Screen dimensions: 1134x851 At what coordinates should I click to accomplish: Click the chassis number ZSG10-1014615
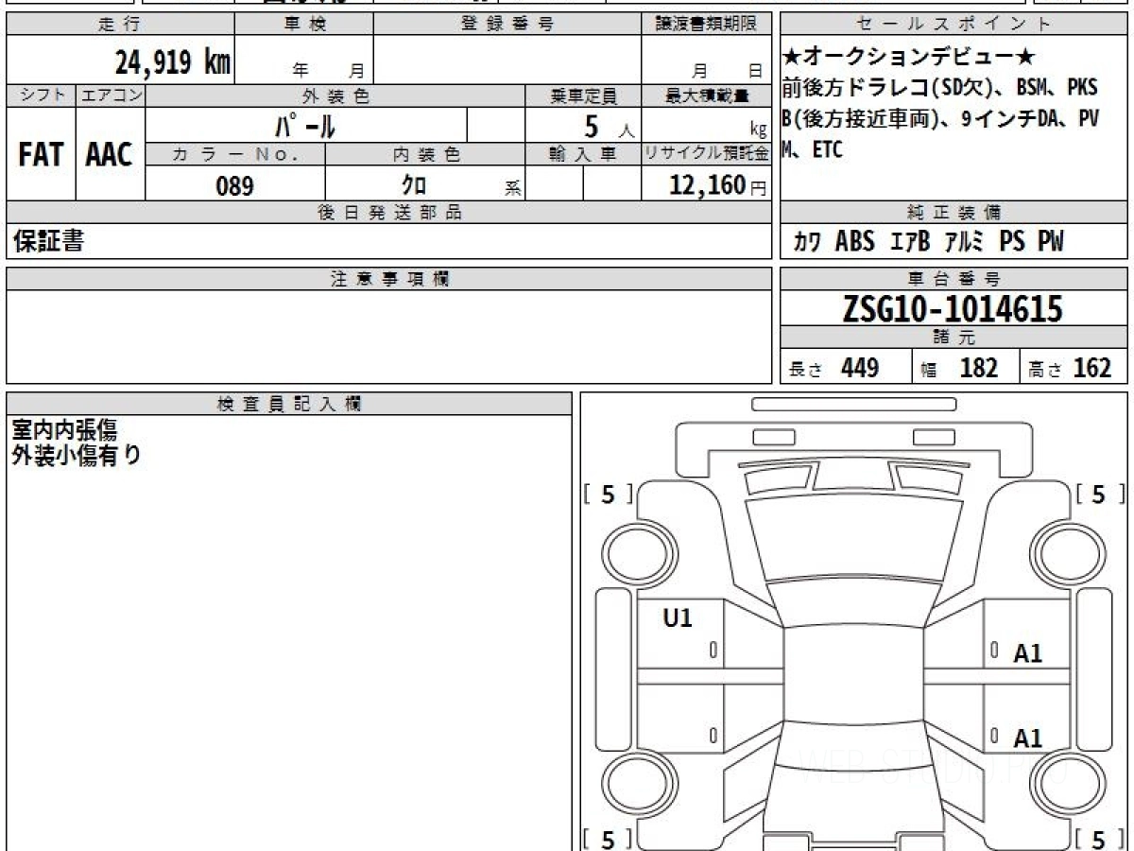click(953, 309)
